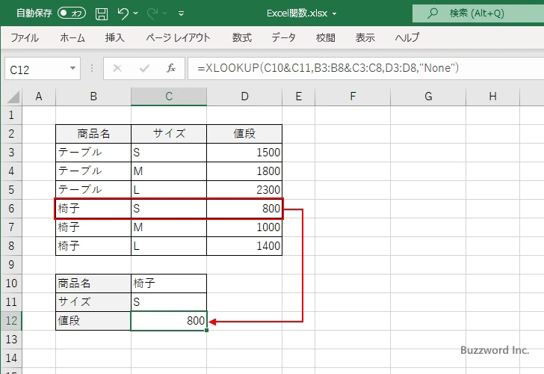The height and width of the screenshot is (374, 544).
Task: Click cell D4 containing 1800
Action: coord(244,171)
